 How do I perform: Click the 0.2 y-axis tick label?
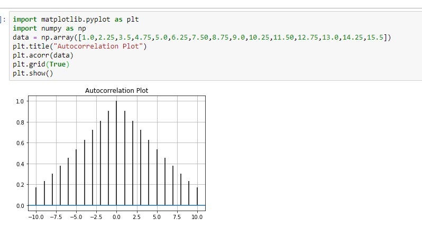point(20,185)
